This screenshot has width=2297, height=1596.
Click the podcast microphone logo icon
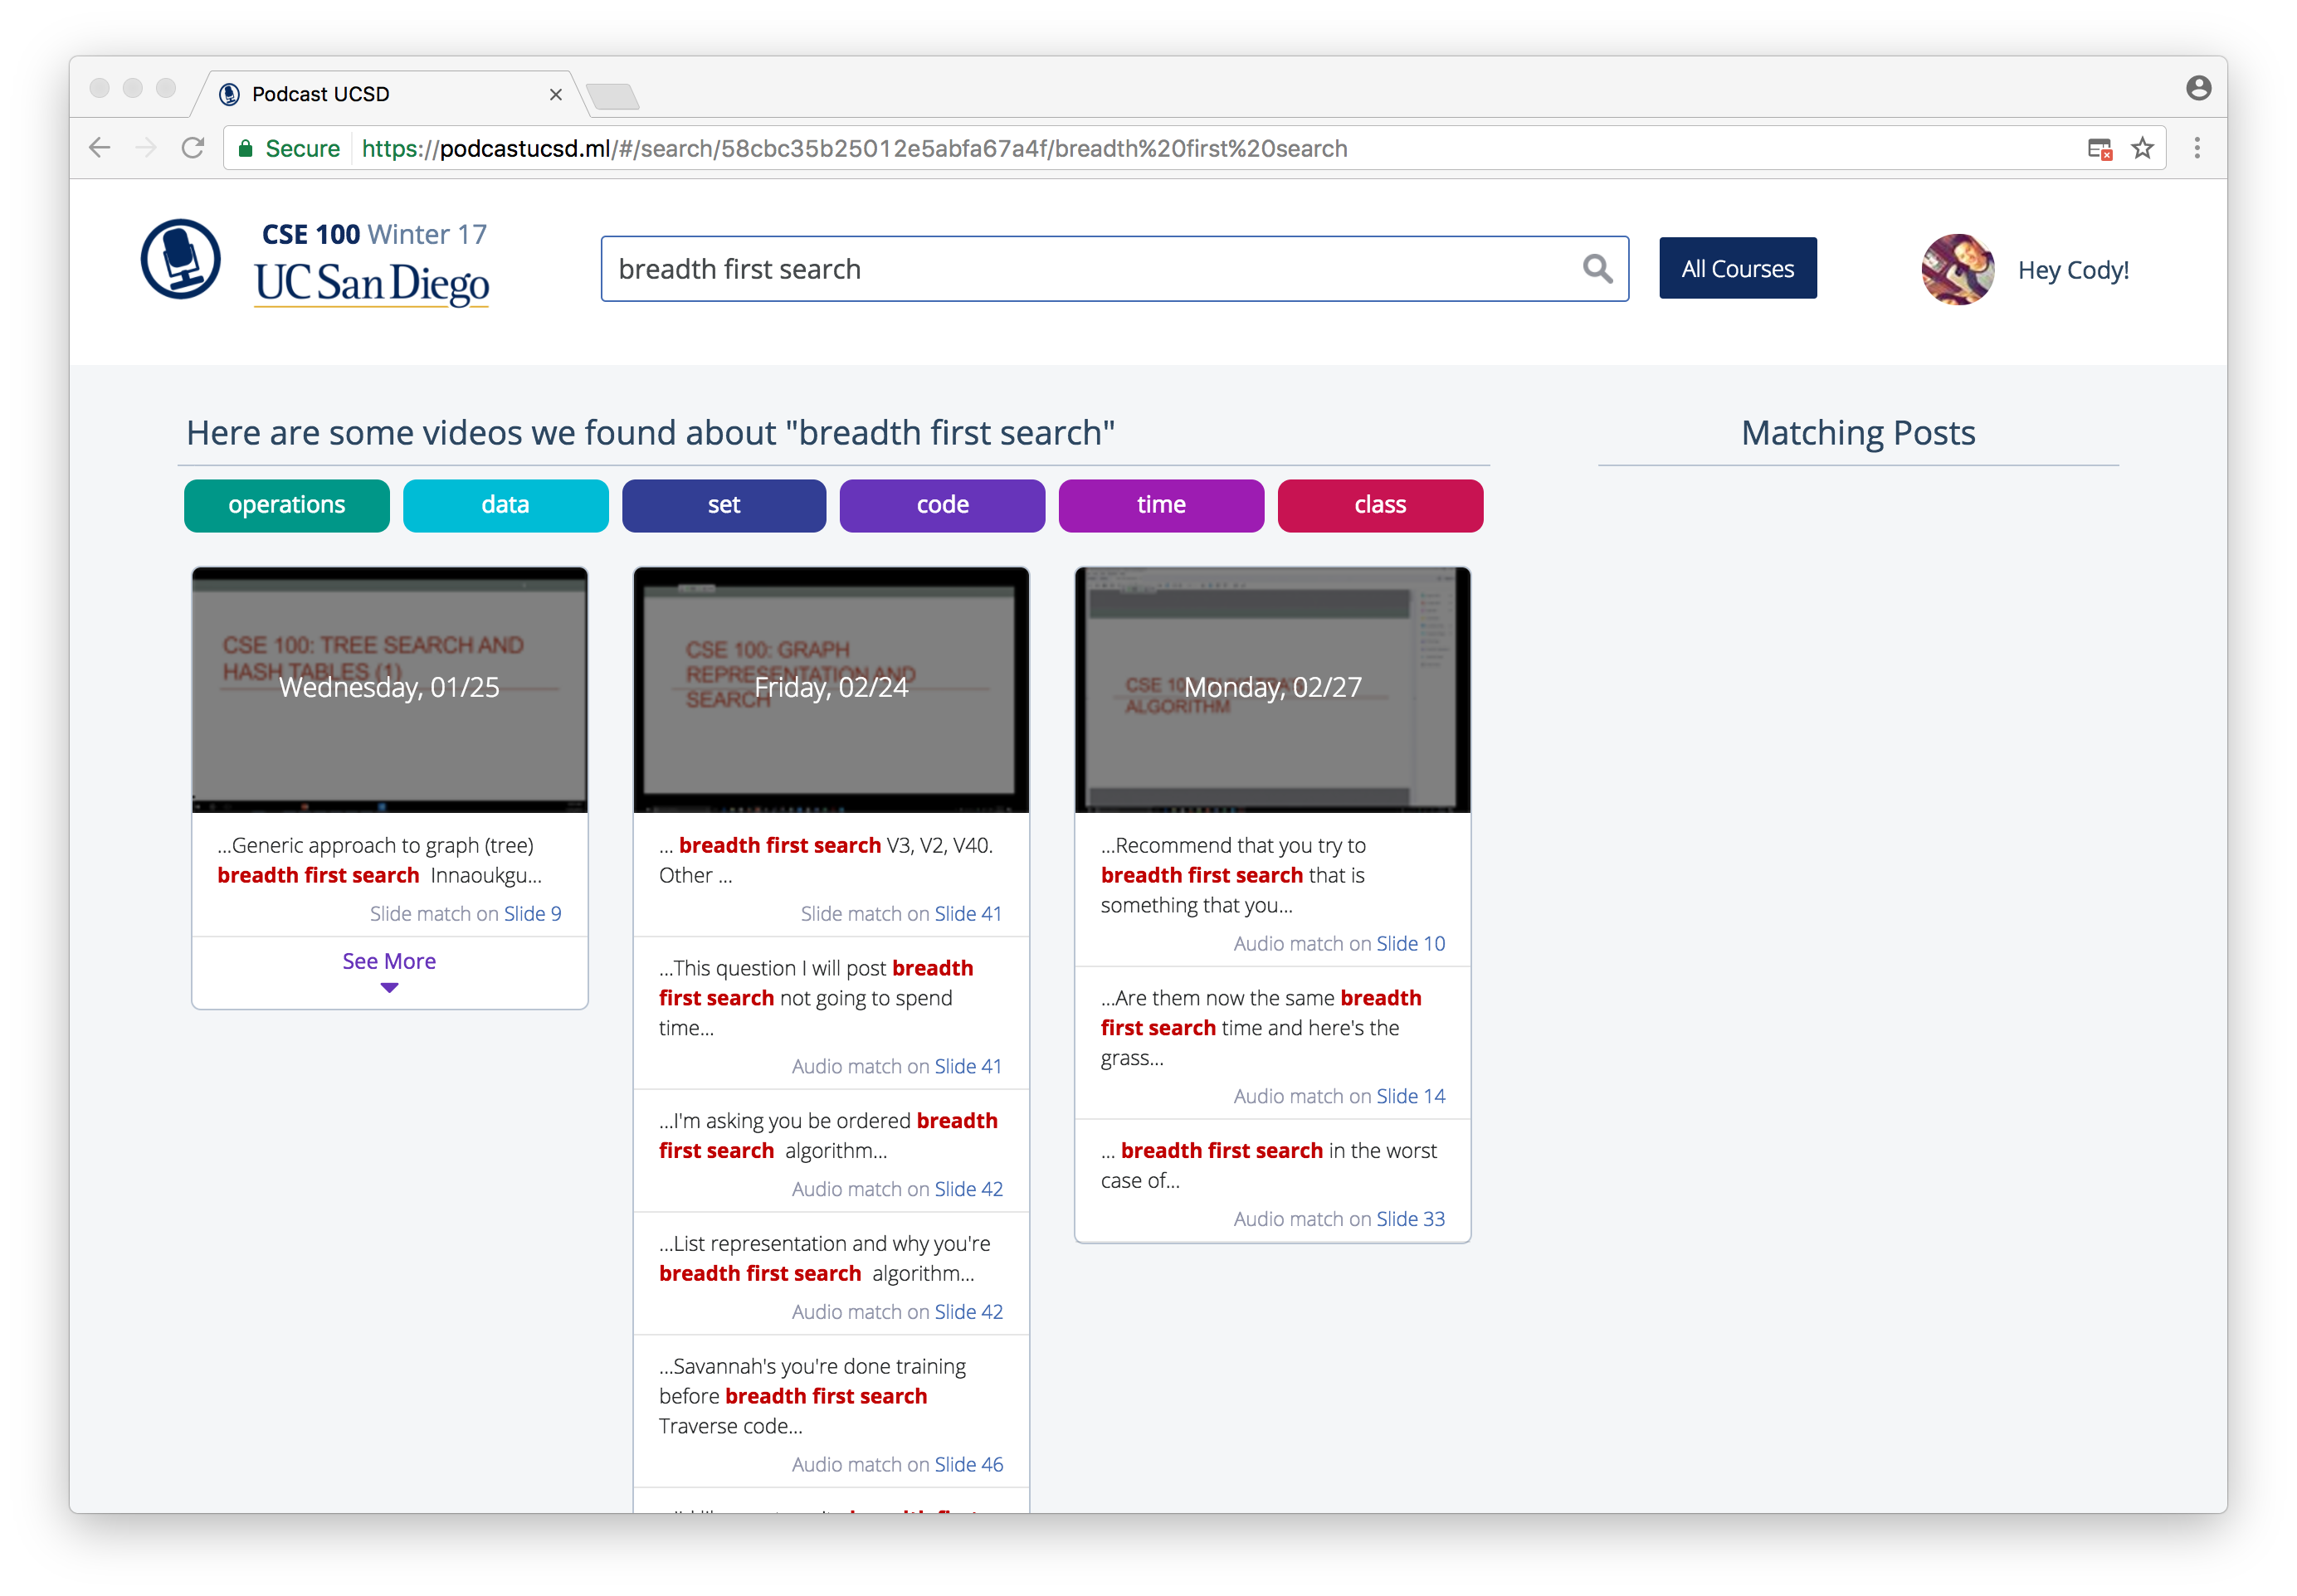coord(180,259)
